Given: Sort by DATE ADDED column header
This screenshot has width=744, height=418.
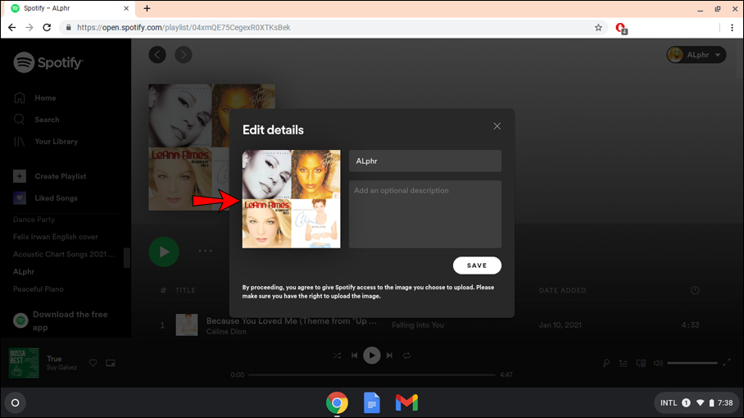Looking at the screenshot, I should (x=563, y=290).
